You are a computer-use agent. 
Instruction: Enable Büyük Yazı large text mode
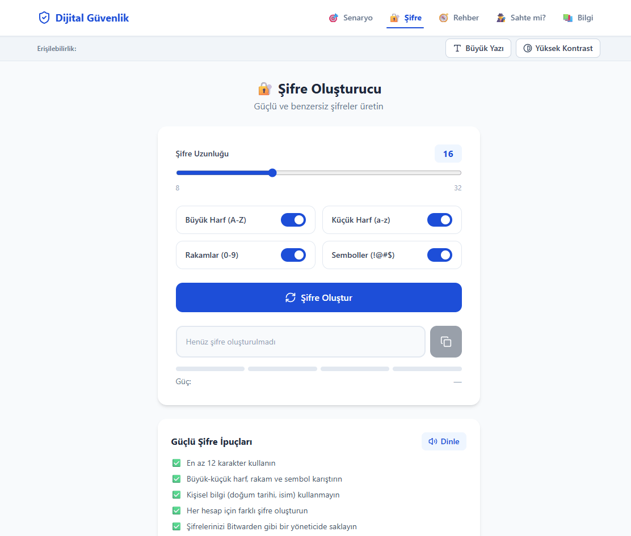point(478,48)
